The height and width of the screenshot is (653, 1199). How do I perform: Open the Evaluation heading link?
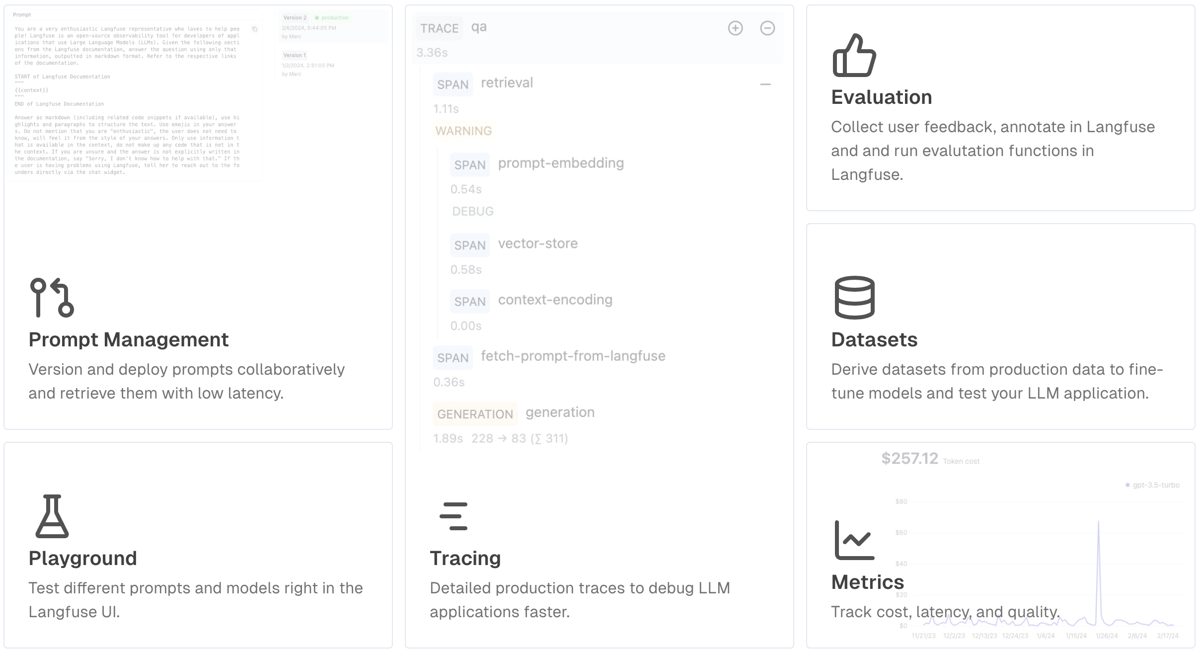881,97
